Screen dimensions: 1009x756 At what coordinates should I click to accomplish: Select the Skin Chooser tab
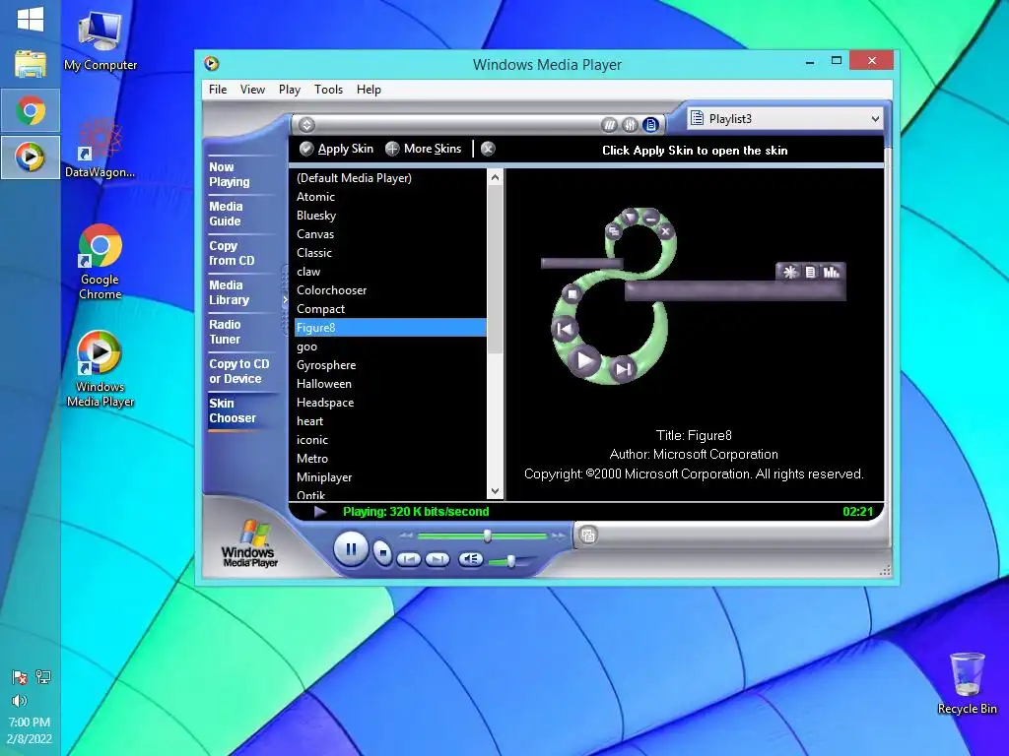click(233, 410)
